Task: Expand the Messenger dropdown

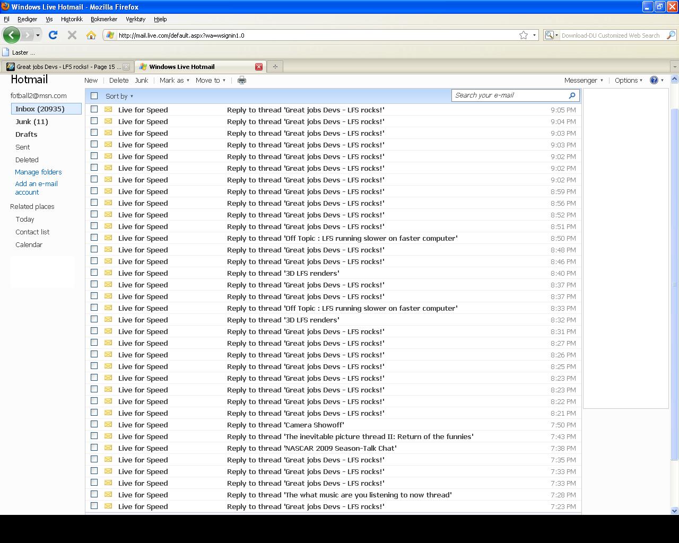Action: 584,80
